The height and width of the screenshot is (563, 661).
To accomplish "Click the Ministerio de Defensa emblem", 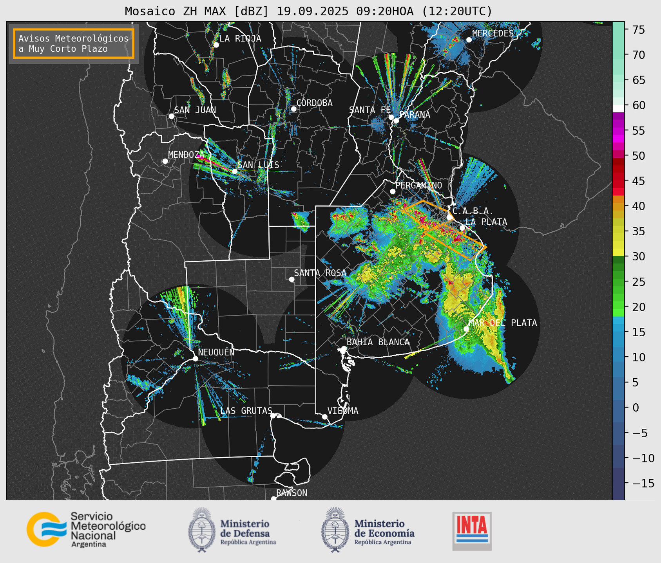I will [201, 530].
